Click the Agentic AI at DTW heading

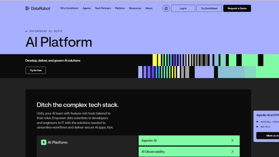coord(268,115)
